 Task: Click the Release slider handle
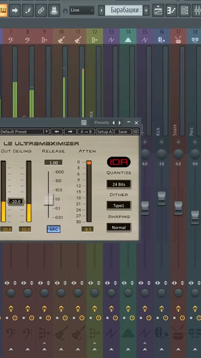(x=49, y=199)
